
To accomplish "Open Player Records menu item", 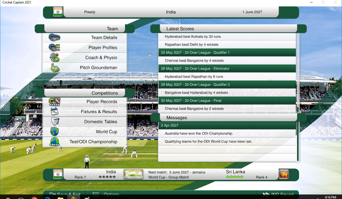I will pyautogui.click(x=85, y=102).
